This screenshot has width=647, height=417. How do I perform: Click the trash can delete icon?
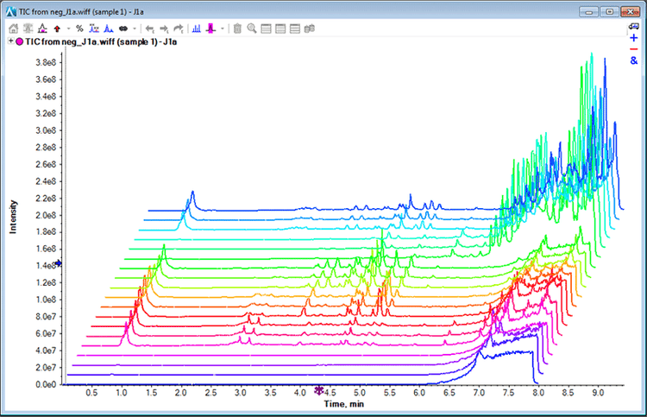[237, 28]
